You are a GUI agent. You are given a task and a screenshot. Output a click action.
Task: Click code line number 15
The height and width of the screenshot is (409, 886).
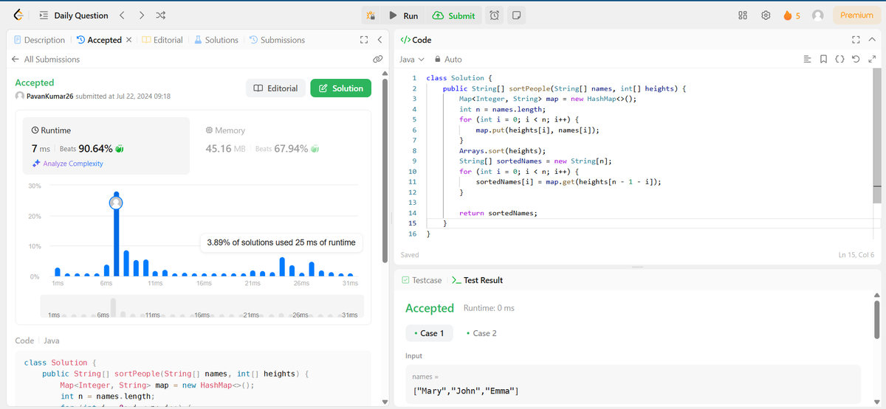(413, 223)
